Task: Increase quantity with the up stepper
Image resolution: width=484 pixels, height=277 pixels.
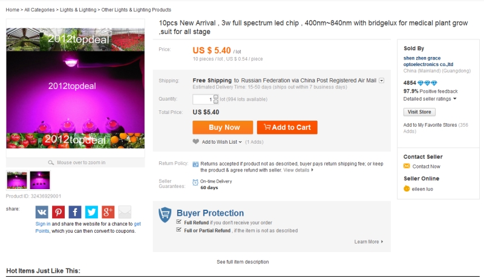Action: click(216, 97)
